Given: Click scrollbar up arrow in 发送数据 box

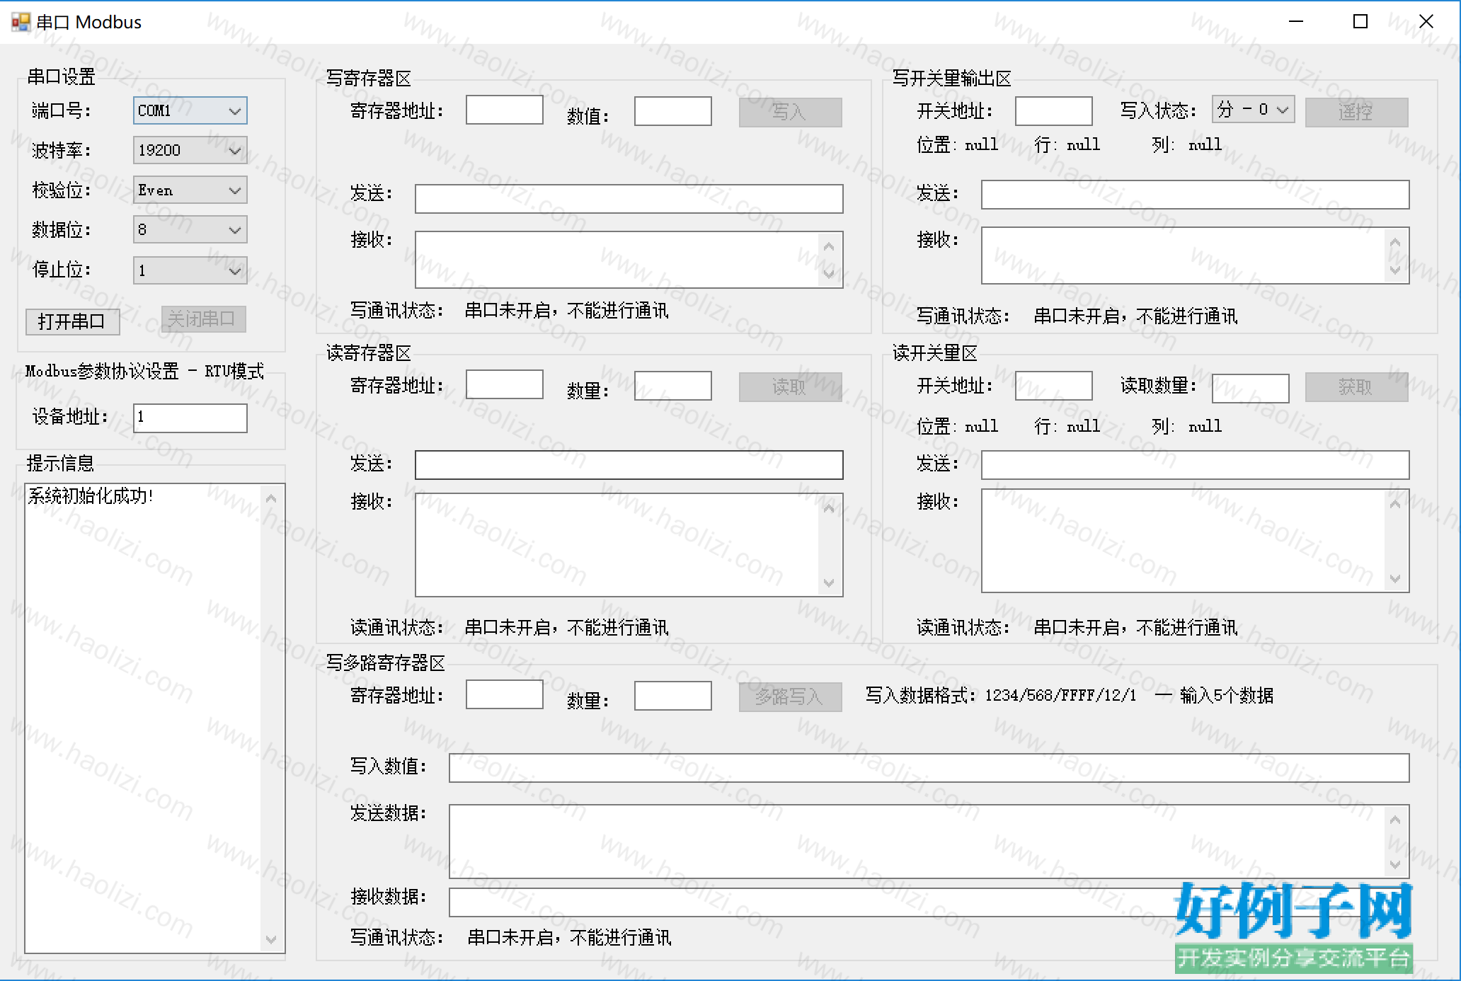Looking at the screenshot, I should [1395, 820].
